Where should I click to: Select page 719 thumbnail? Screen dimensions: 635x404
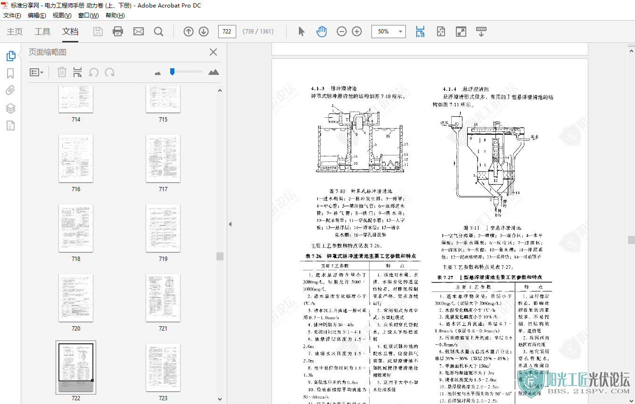click(163, 228)
